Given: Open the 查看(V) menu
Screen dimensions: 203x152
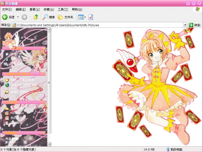Looking at the screenshot, I should pos(35,9).
